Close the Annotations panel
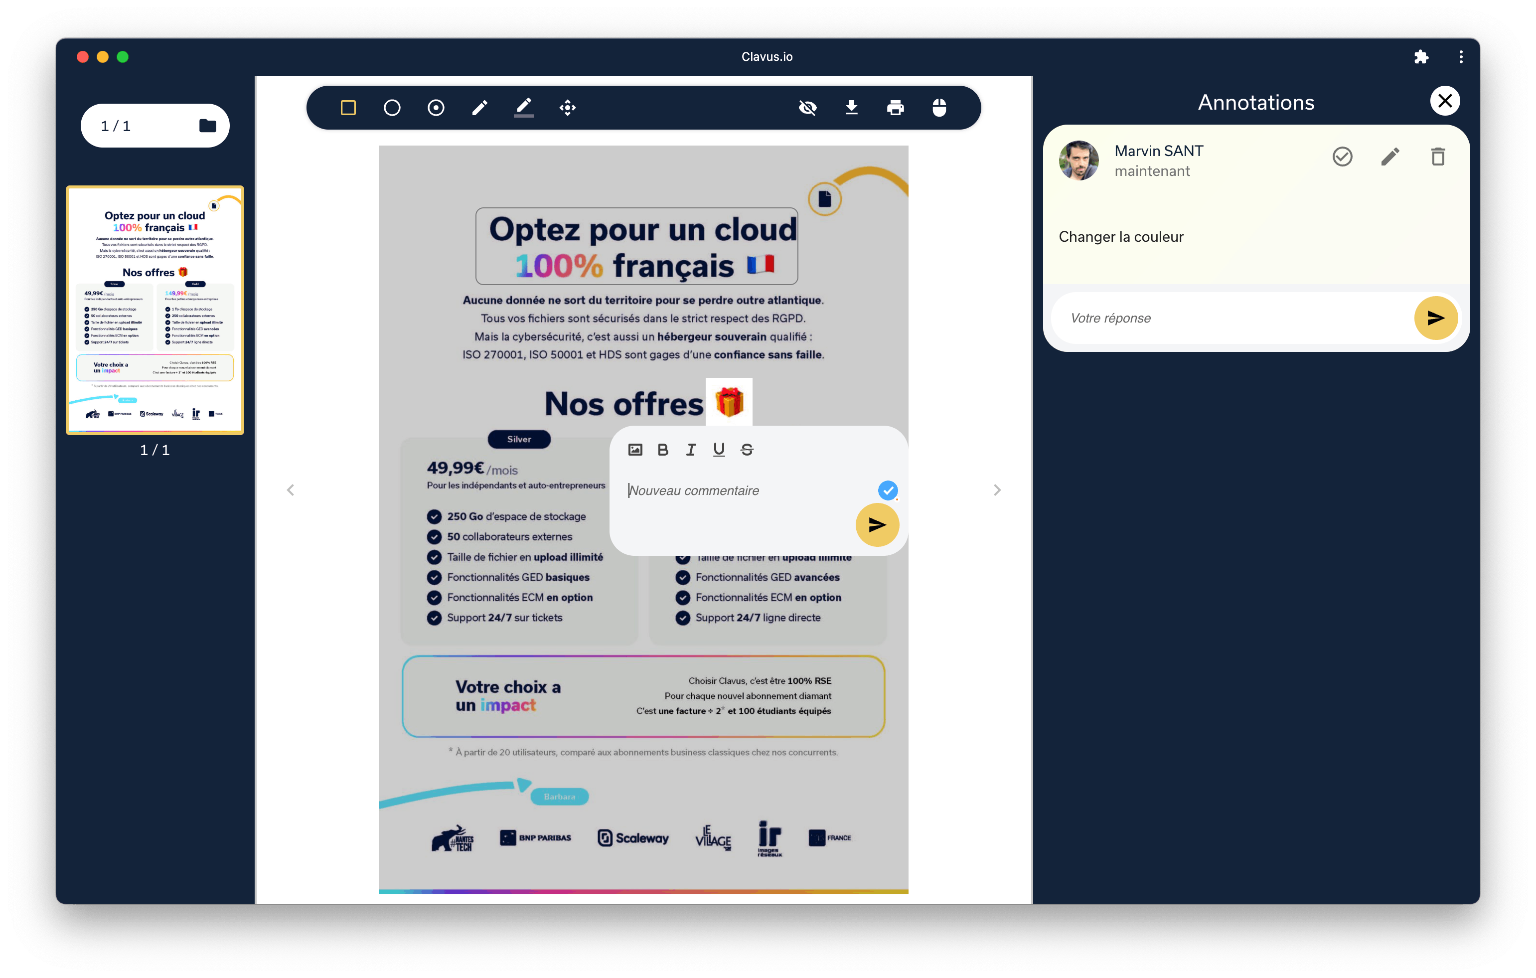Image resolution: width=1536 pixels, height=978 pixels. tap(1445, 101)
